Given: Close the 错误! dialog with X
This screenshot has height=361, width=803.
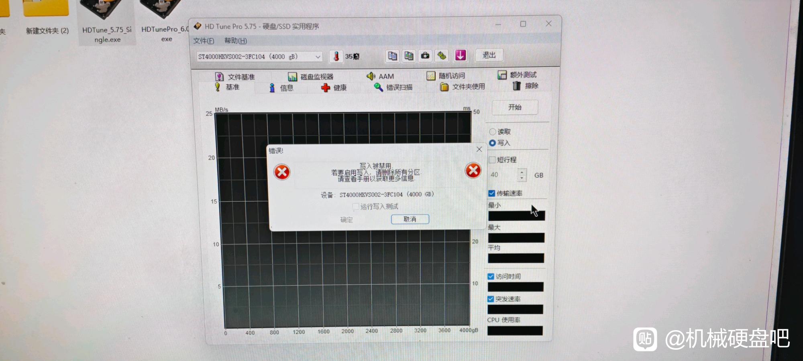Looking at the screenshot, I should 479,149.
